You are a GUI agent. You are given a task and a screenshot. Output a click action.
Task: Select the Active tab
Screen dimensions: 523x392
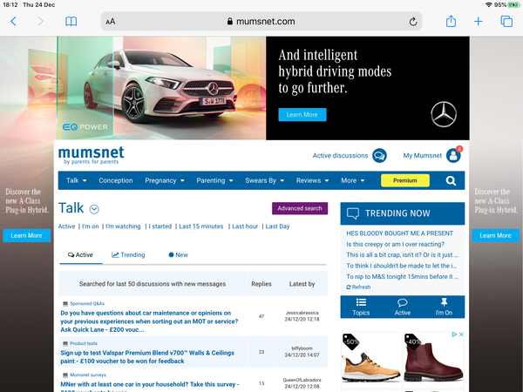80,255
